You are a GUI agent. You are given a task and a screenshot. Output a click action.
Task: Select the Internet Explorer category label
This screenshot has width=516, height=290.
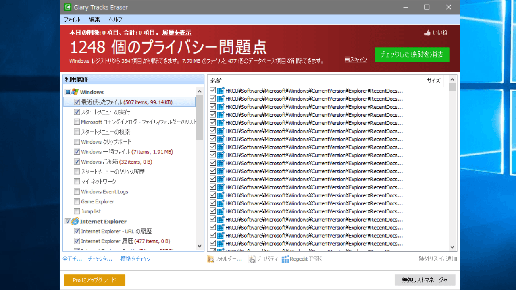click(103, 222)
